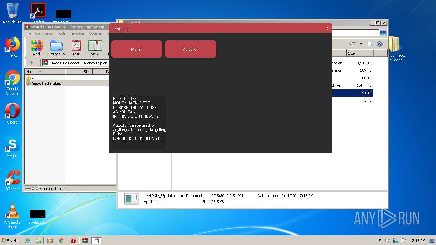Open WinRAR Commands menu
Viewport: 436px width, 245px height.
tap(44, 33)
